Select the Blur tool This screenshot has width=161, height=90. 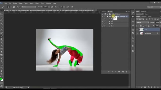(2, 52)
